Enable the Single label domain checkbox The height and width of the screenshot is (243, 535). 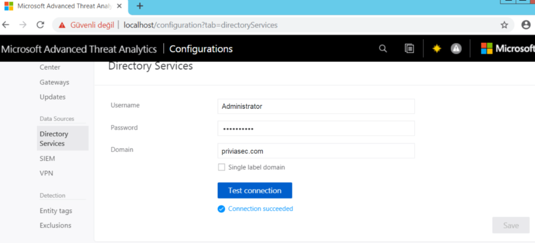pos(222,167)
